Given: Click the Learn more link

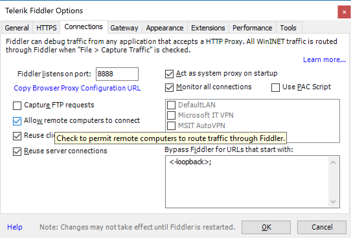Looking at the screenshot, I should (x=324, y=60).
